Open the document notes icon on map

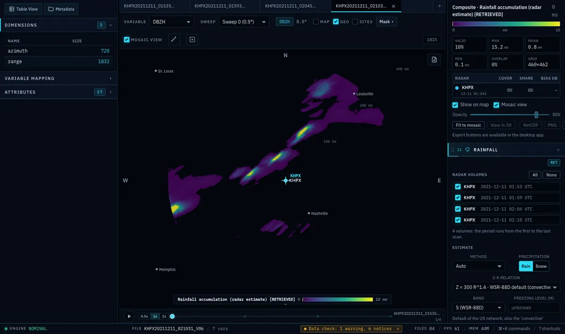tap(434, 59)
